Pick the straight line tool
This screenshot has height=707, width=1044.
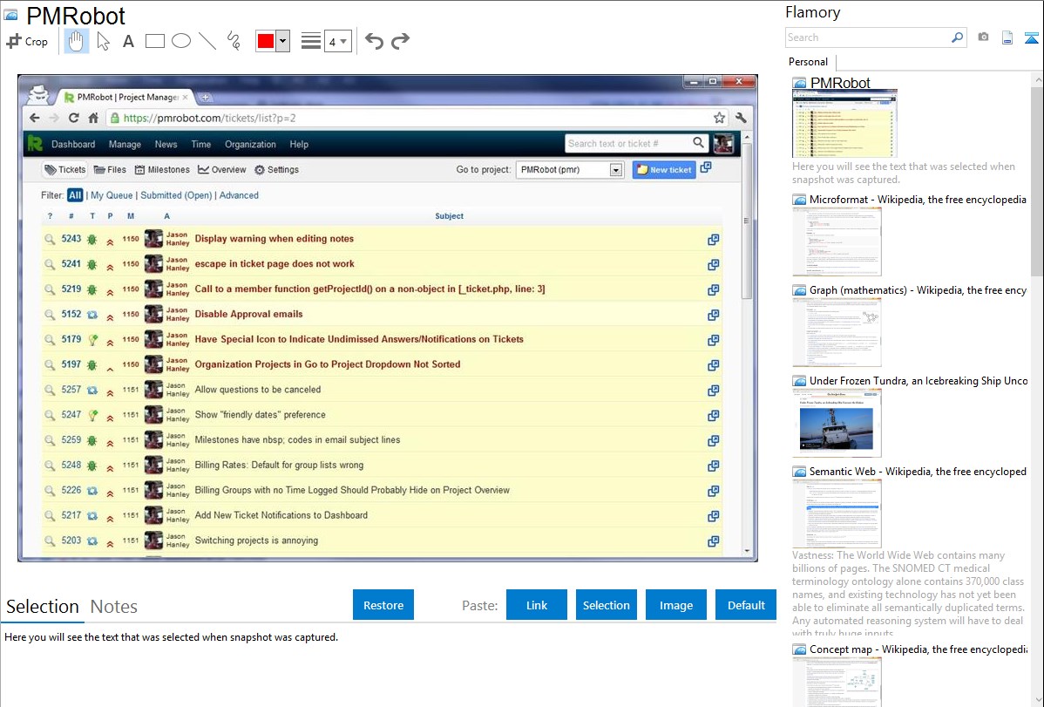point(207,41)
